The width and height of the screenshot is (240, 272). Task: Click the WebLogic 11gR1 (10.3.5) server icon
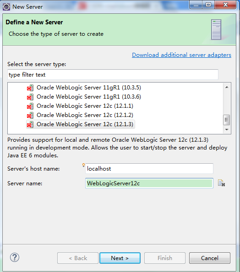point(30,88)
